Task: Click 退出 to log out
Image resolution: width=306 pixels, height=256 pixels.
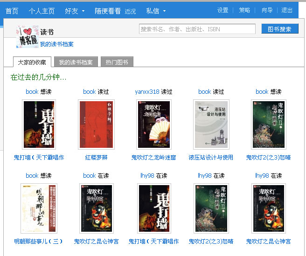Action: (x=287, y=10)
